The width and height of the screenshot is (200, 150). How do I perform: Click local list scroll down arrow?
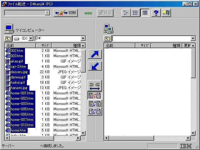(x=83, y=133)
